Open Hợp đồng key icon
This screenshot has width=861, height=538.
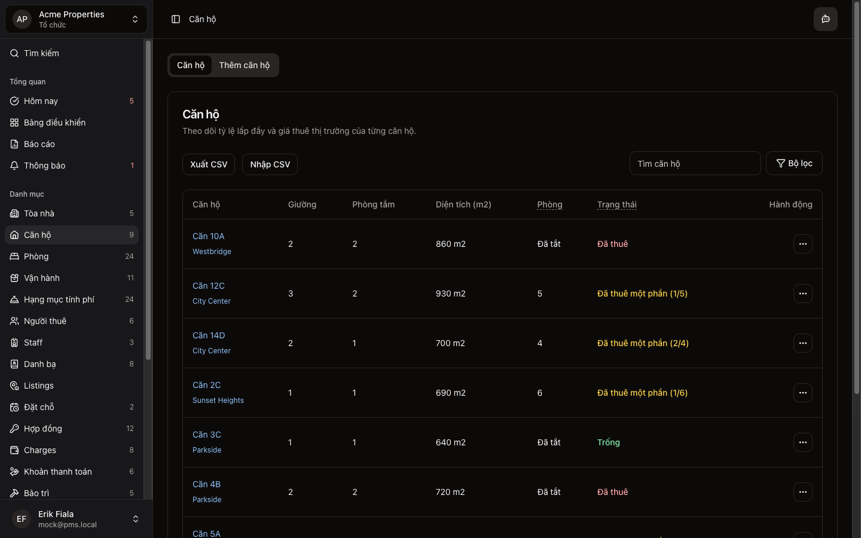(x=14, y=429)
